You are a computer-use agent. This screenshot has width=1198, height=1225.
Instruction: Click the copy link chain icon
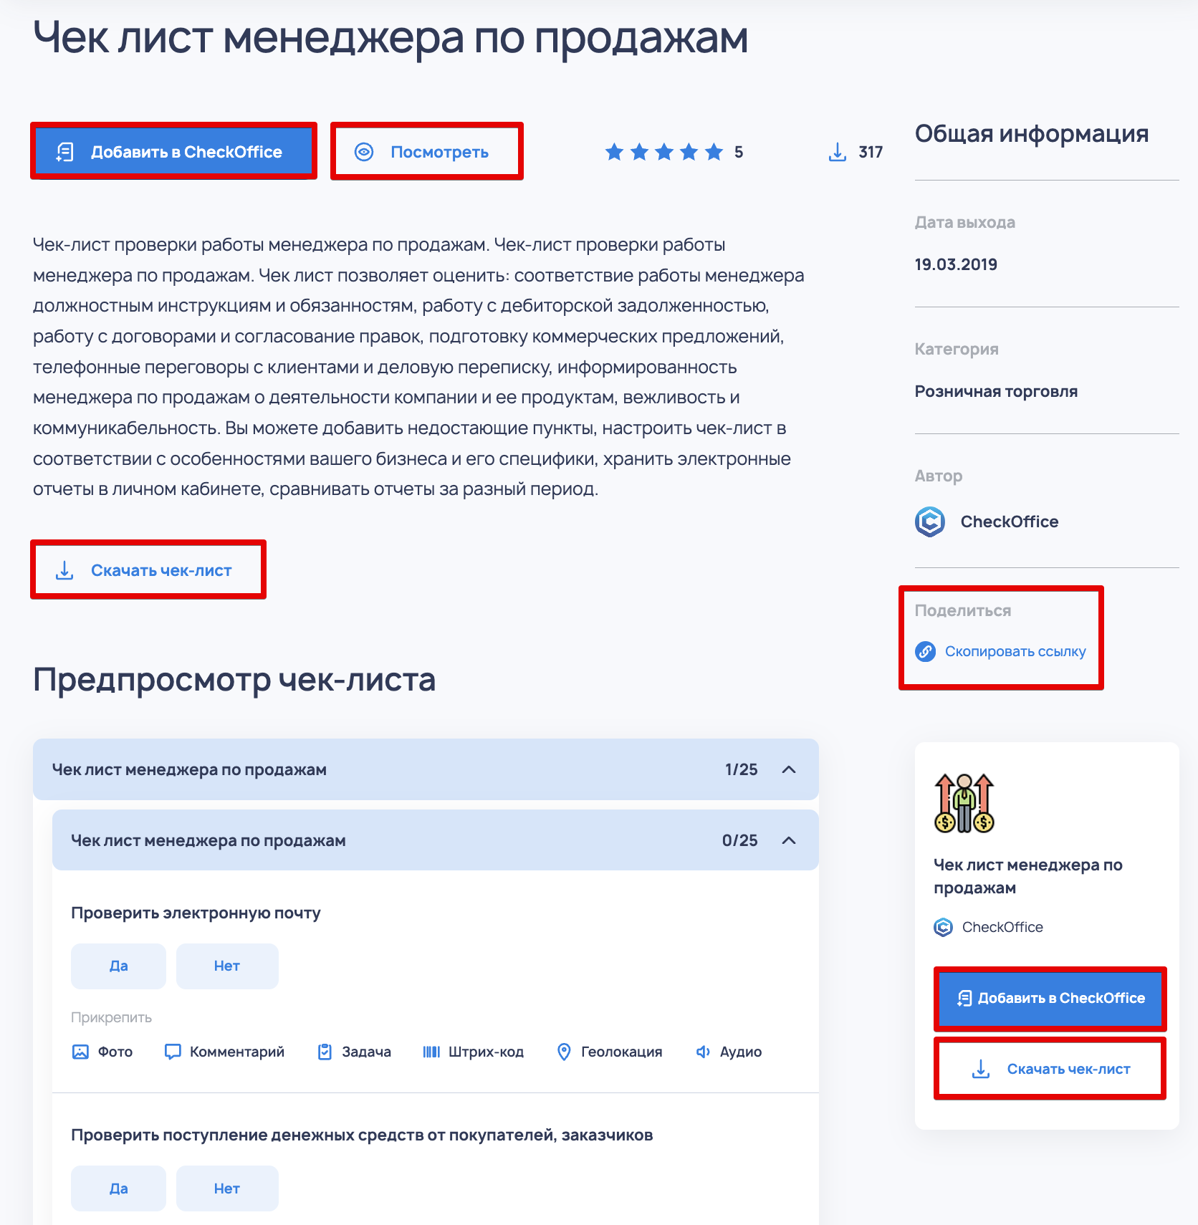pos(925,651)
